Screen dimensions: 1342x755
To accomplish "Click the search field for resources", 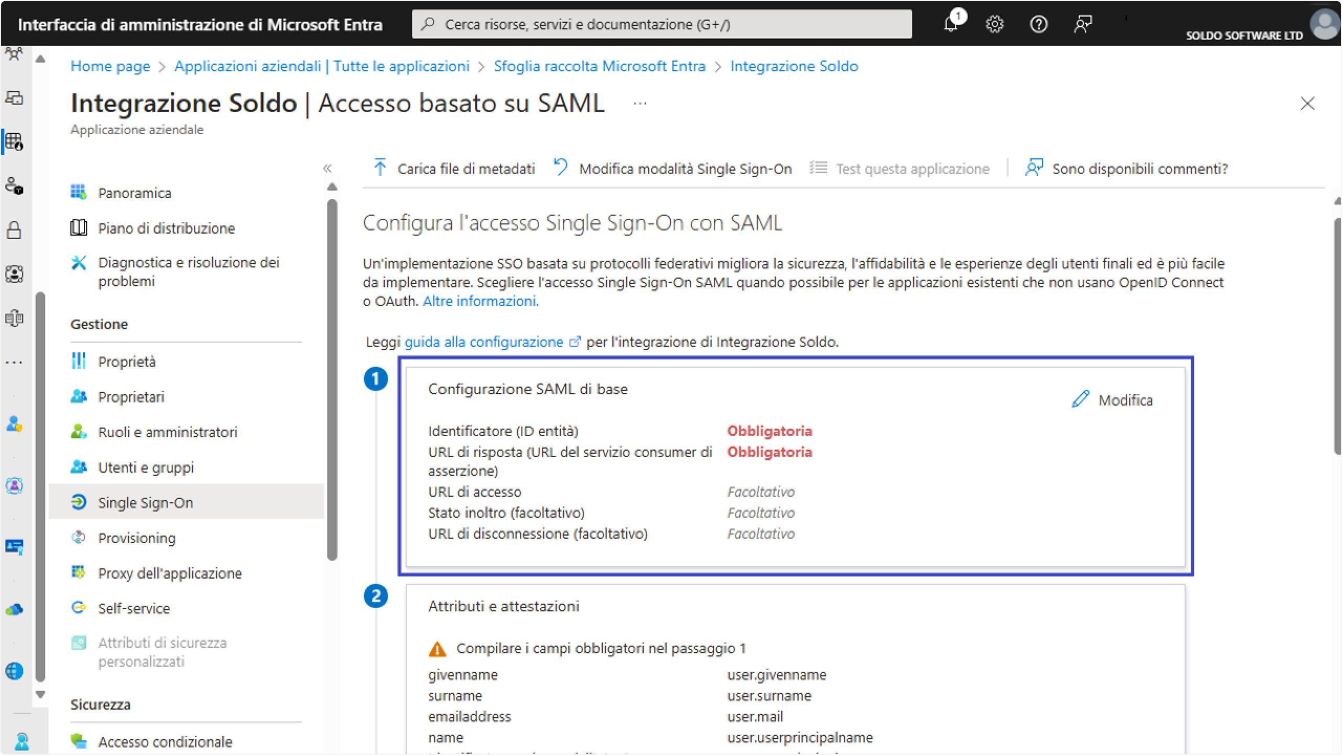I will (662, 24).
